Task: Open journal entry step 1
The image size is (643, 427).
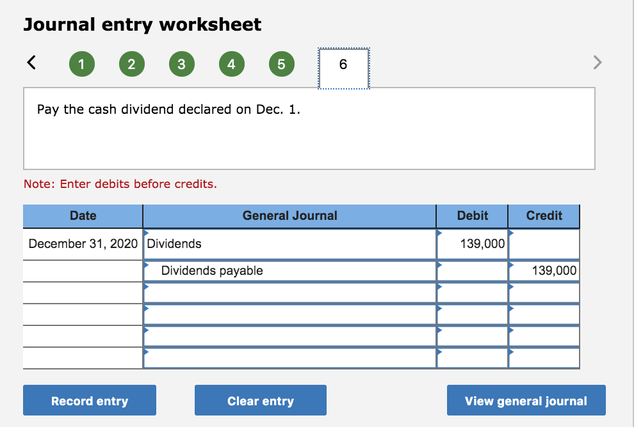Action: pyautogui.click(x=81, y=64)
